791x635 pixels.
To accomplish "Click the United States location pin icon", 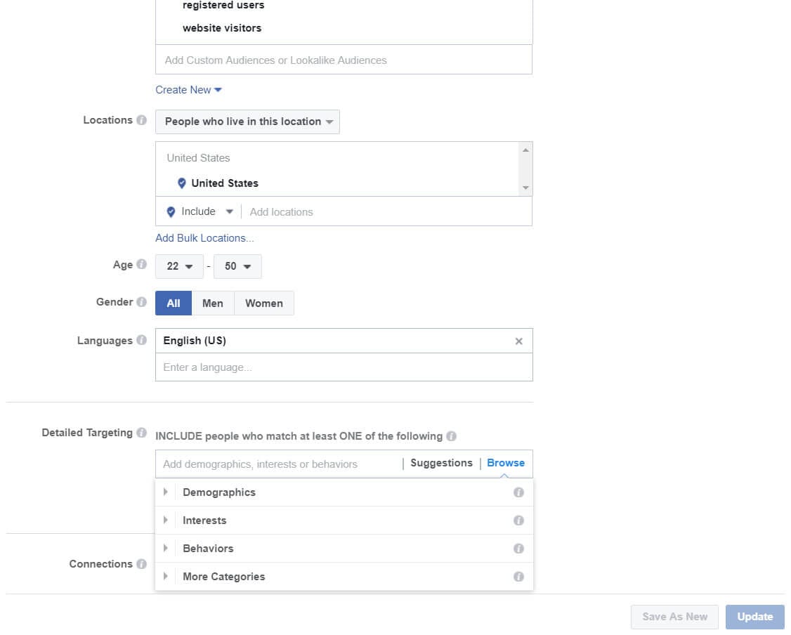I will (x=182, y=183).
